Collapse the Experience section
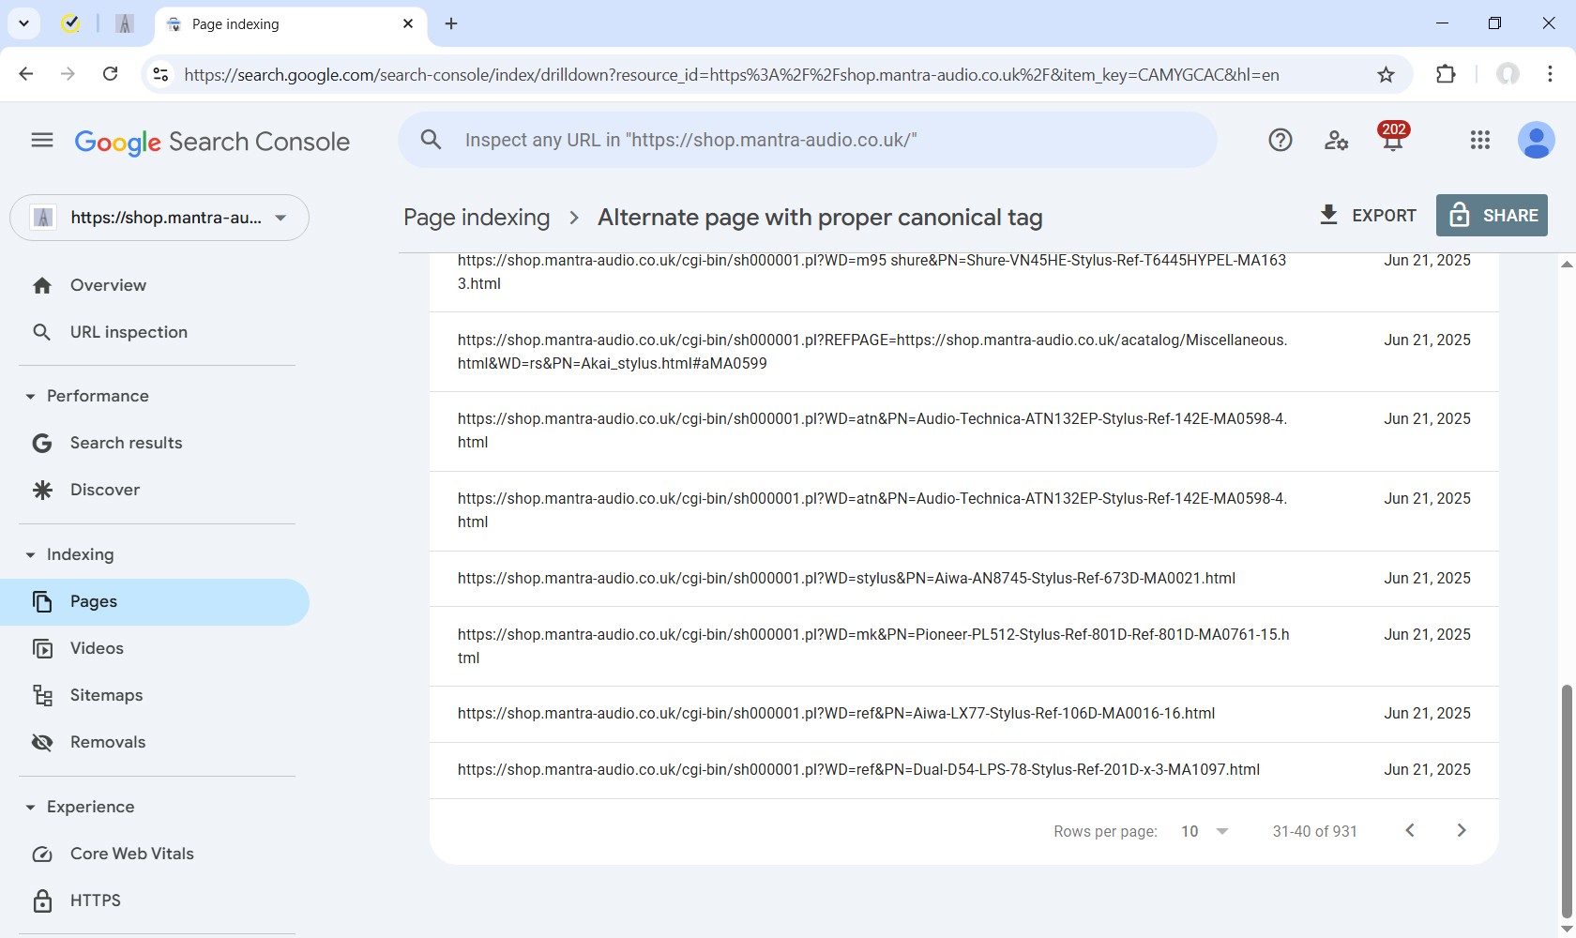The height and width of the screenshot is (938, 1576). [30, 808]
